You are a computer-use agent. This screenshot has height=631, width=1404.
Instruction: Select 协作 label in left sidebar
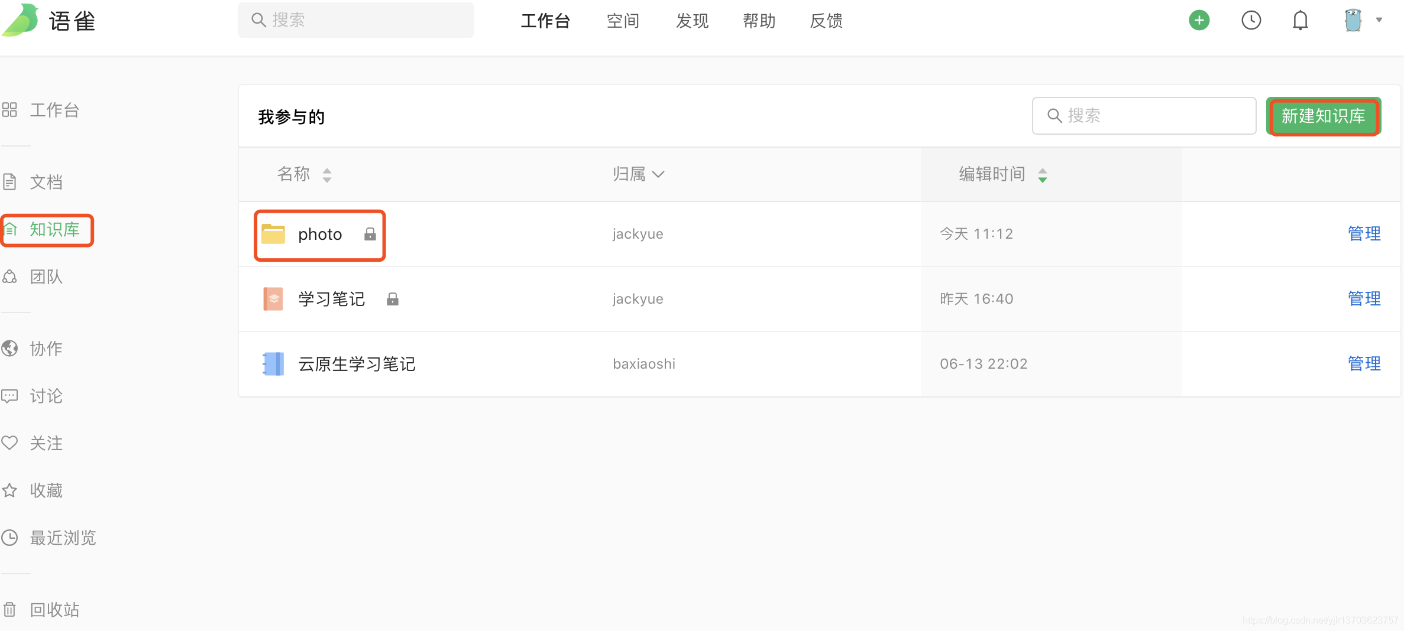[x=46, y=349]
